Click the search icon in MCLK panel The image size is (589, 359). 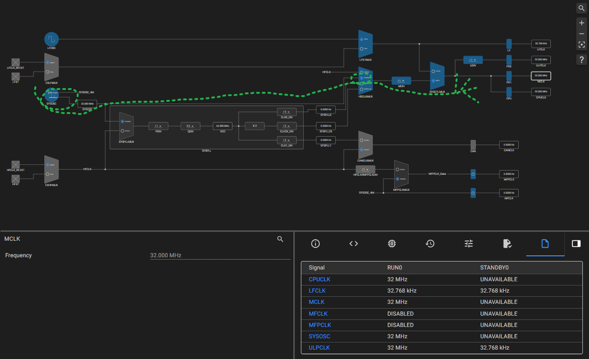[280, 239]
